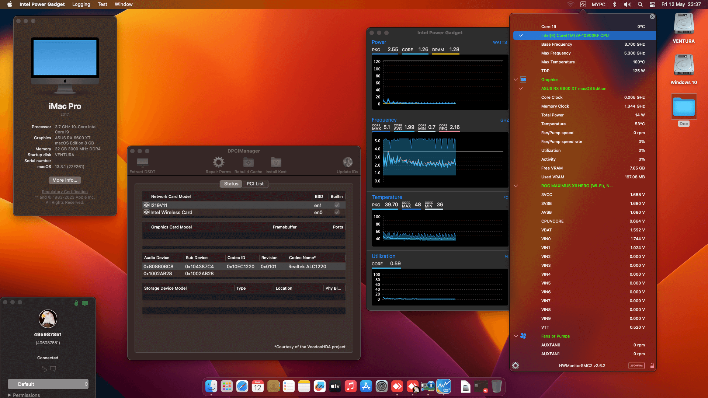Click the Rebuild Cache icon
708x398 pixels.
pos(249,162)
